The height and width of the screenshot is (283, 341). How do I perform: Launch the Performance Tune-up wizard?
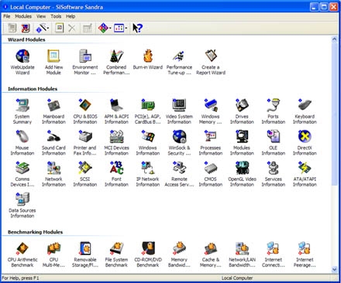[x=179, y=62]
